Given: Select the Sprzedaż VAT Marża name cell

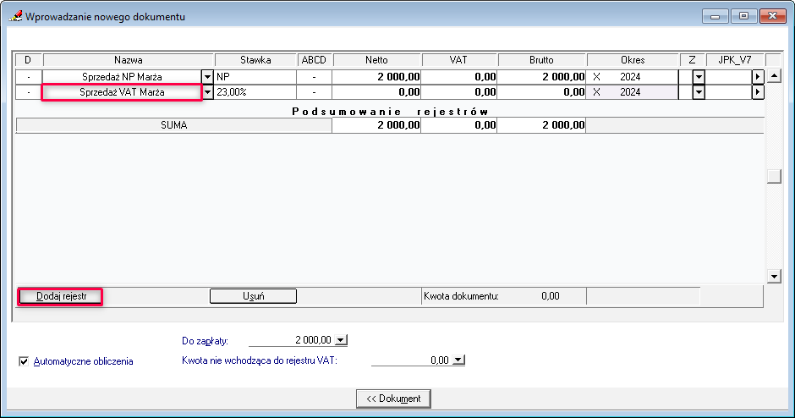Looking at the screenshot, I should pyautogui.click(x=122, y=92).
